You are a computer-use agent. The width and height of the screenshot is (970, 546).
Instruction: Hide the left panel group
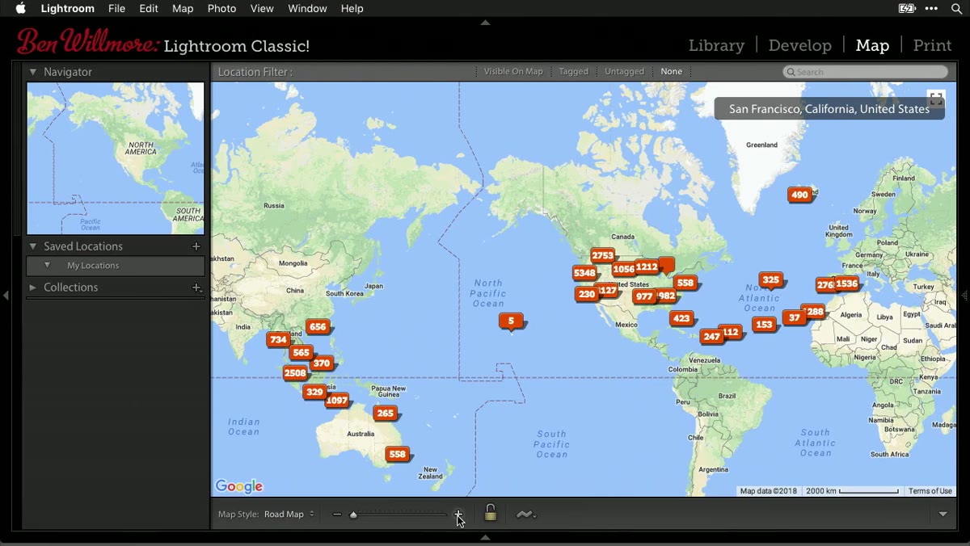point(6,296)
